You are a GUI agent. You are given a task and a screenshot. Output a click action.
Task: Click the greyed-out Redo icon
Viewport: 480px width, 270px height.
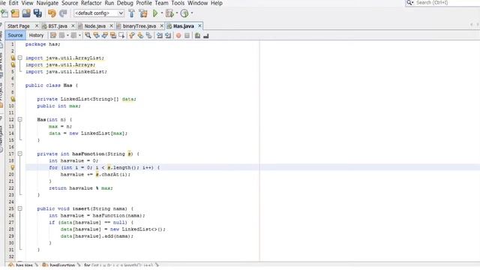[63, 13]
